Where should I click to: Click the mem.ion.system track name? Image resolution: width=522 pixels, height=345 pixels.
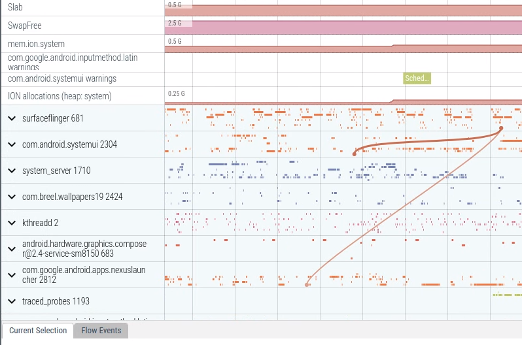[x=36, y=44]
